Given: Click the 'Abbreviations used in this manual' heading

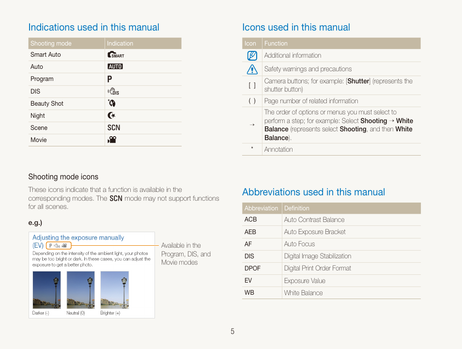Looking at the screenshot, I should [313, 192].
